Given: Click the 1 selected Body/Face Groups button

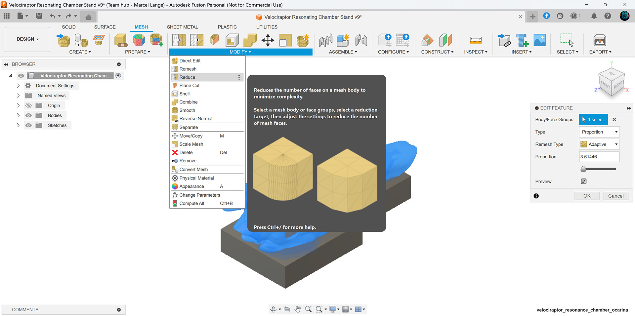Looking at the screenshot, I should point(593,120).
